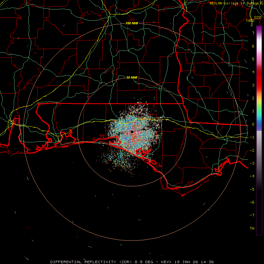
Task: Click the "-3" value on the color scale
Action: (252, 163)
